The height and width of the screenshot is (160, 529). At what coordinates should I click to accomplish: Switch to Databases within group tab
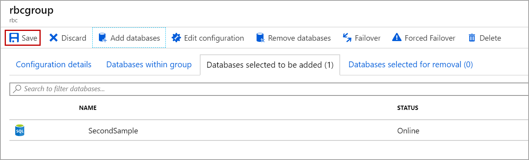click(x=149, y=65)
